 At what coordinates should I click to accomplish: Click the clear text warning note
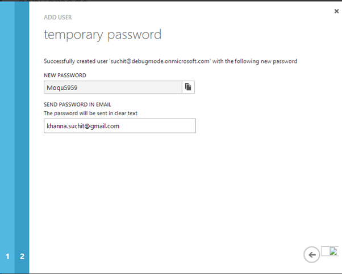(90, 113)
